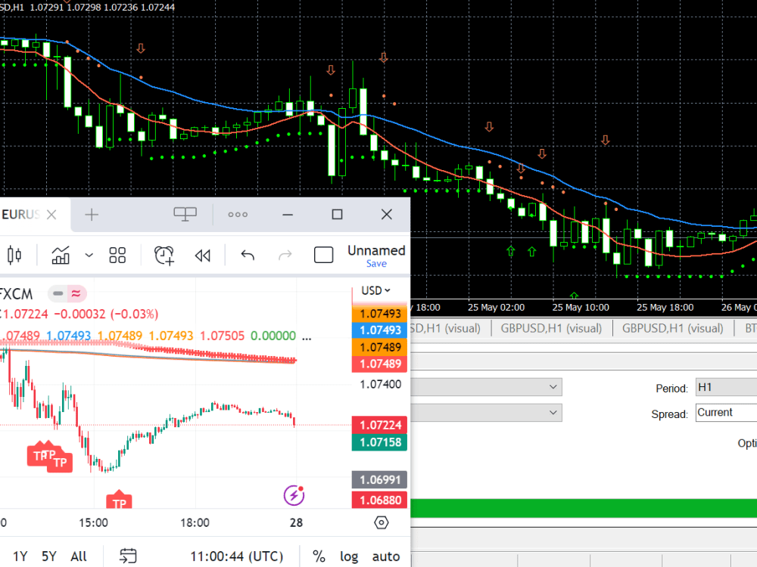Image resolution: width=757 pixels, height=567 pixels.
Task: Open chart settings hexagon icon
Action: [x=382, y=522]
